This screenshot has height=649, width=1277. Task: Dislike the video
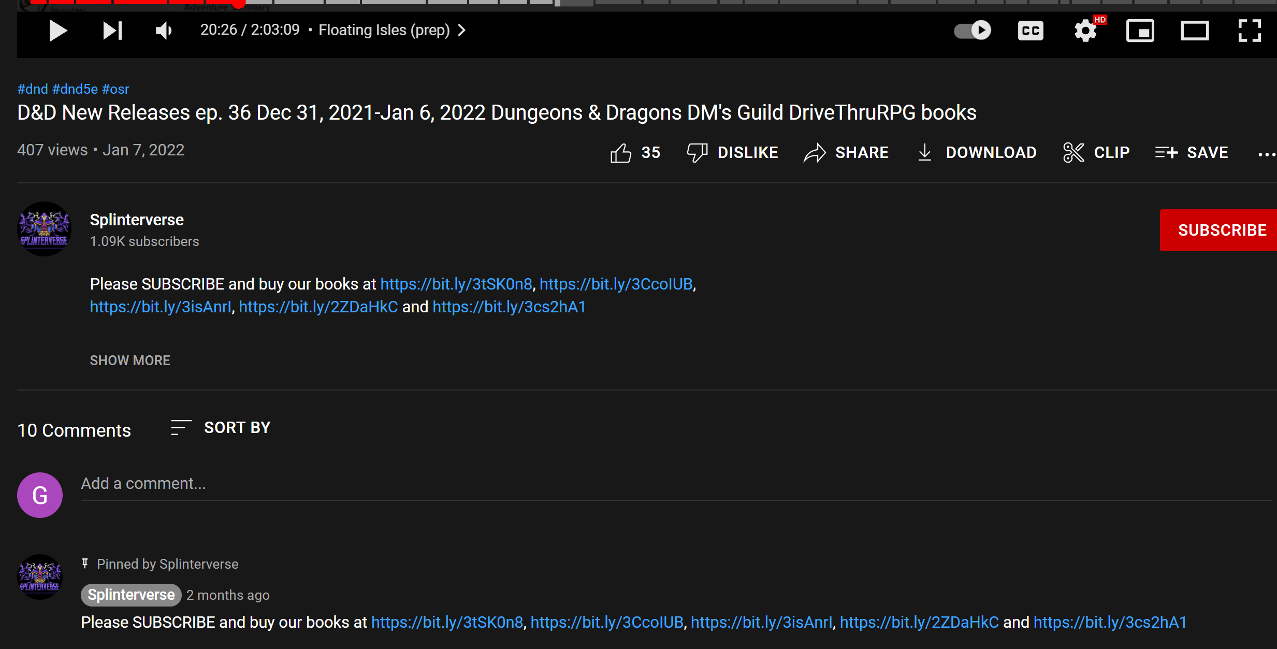coord(732,153)
